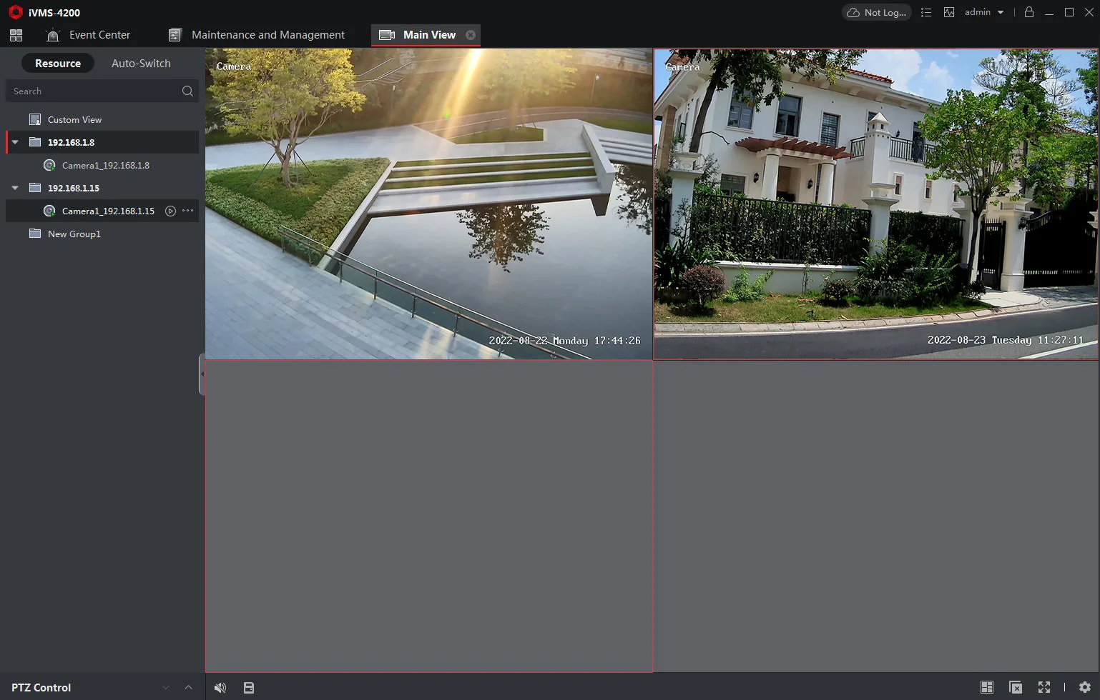Switch to the Auto-Switch tab
Screen dimensions: 1100x700
pyautogui.click(x=141, y=63)
